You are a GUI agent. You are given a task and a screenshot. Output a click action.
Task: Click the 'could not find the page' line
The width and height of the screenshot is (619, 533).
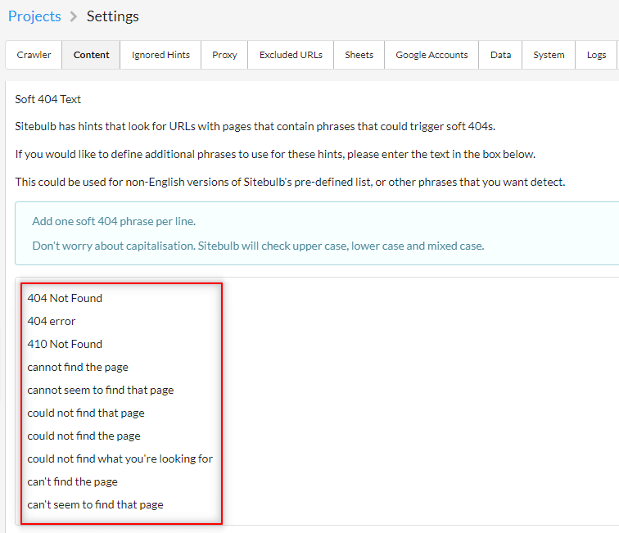(84, 436)
